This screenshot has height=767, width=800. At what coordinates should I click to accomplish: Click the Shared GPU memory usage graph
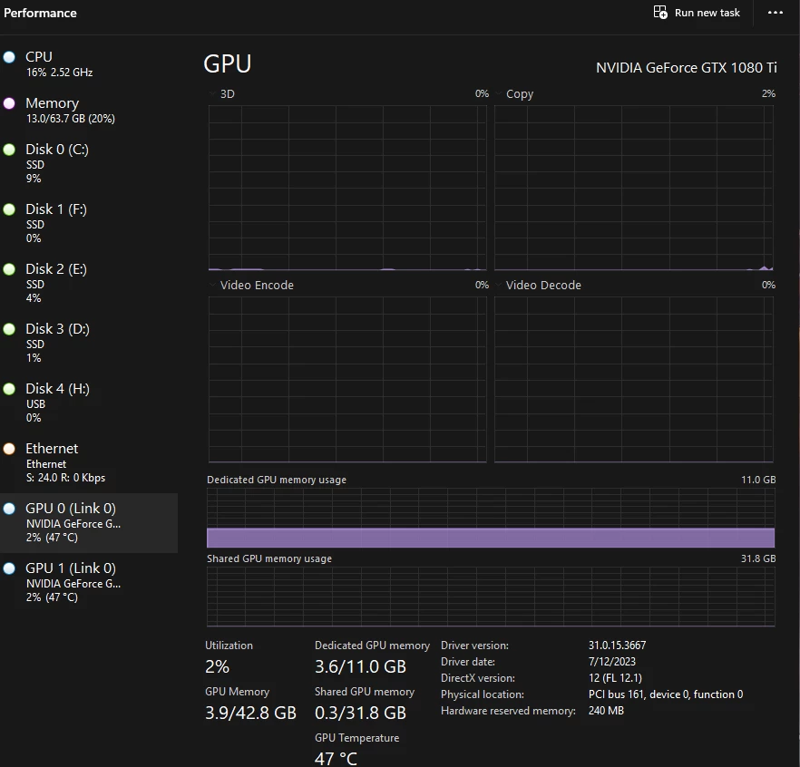pos(491,597)
